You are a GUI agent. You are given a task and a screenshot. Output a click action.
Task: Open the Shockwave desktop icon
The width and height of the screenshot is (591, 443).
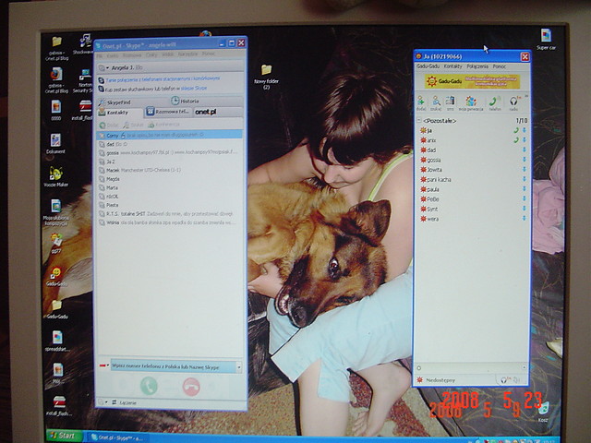tap(85, 44)
